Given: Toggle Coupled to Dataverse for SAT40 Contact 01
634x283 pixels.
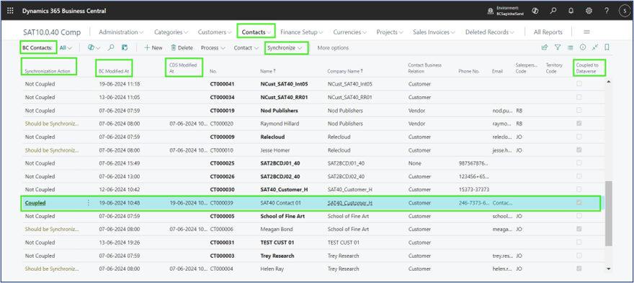Looking at the screenshot, I should click(579, 203).
